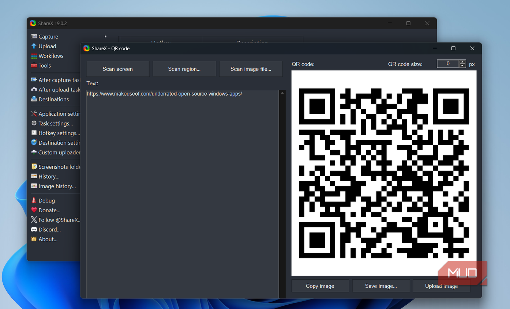This screenshot has width=510, height=309.
Task: Click the About crown icon
Action: pyautogui.click(x=34, y=239)
